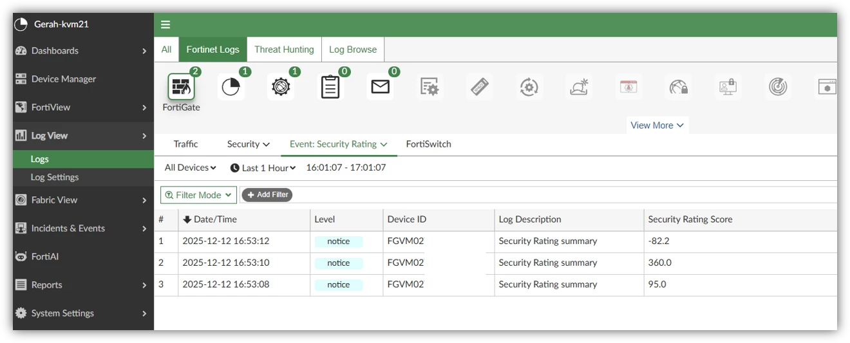
Task: Click the score value -82.2
Action: [659, 241]
